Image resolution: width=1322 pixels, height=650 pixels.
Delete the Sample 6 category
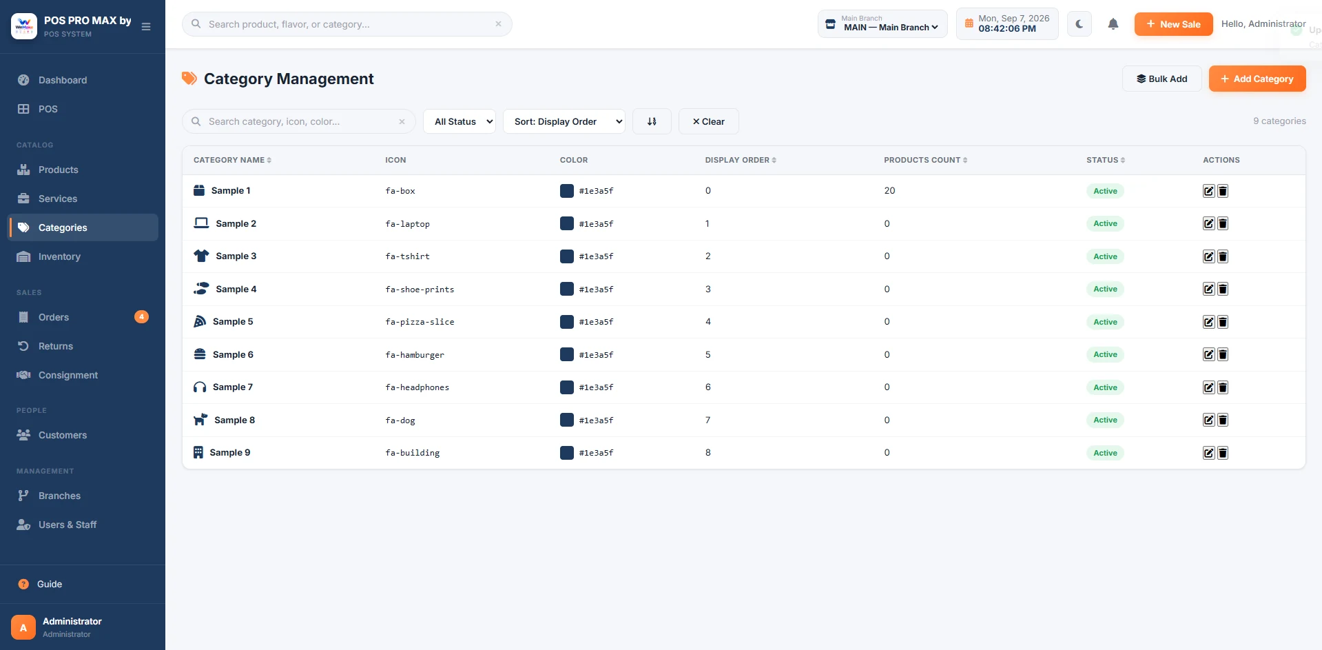coord(1223,354)
